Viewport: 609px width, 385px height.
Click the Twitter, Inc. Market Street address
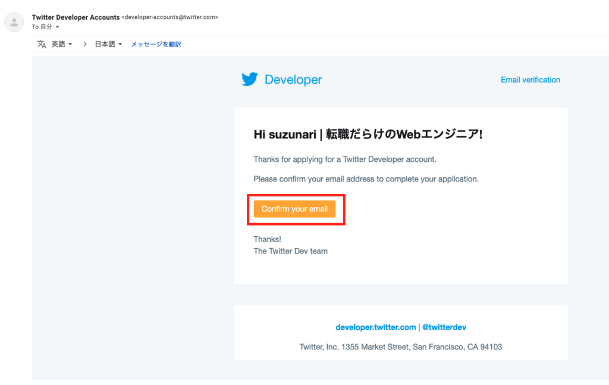coord(400,347)
